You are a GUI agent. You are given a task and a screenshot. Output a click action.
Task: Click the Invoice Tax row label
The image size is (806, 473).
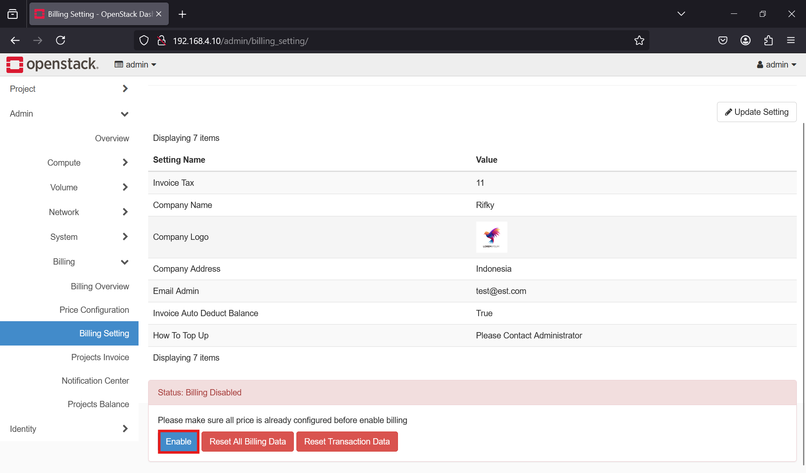tap(173, 183)
